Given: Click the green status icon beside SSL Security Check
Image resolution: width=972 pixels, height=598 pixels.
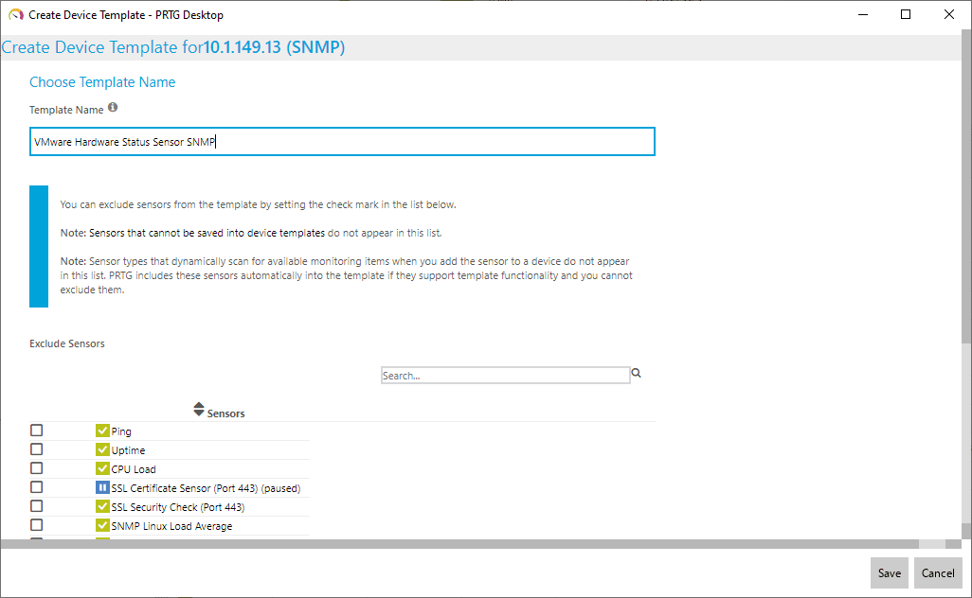Looking at the screenshot, I should pos(102,506).
